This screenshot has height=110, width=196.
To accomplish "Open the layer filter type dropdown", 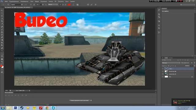I will (x=166, y=60).
